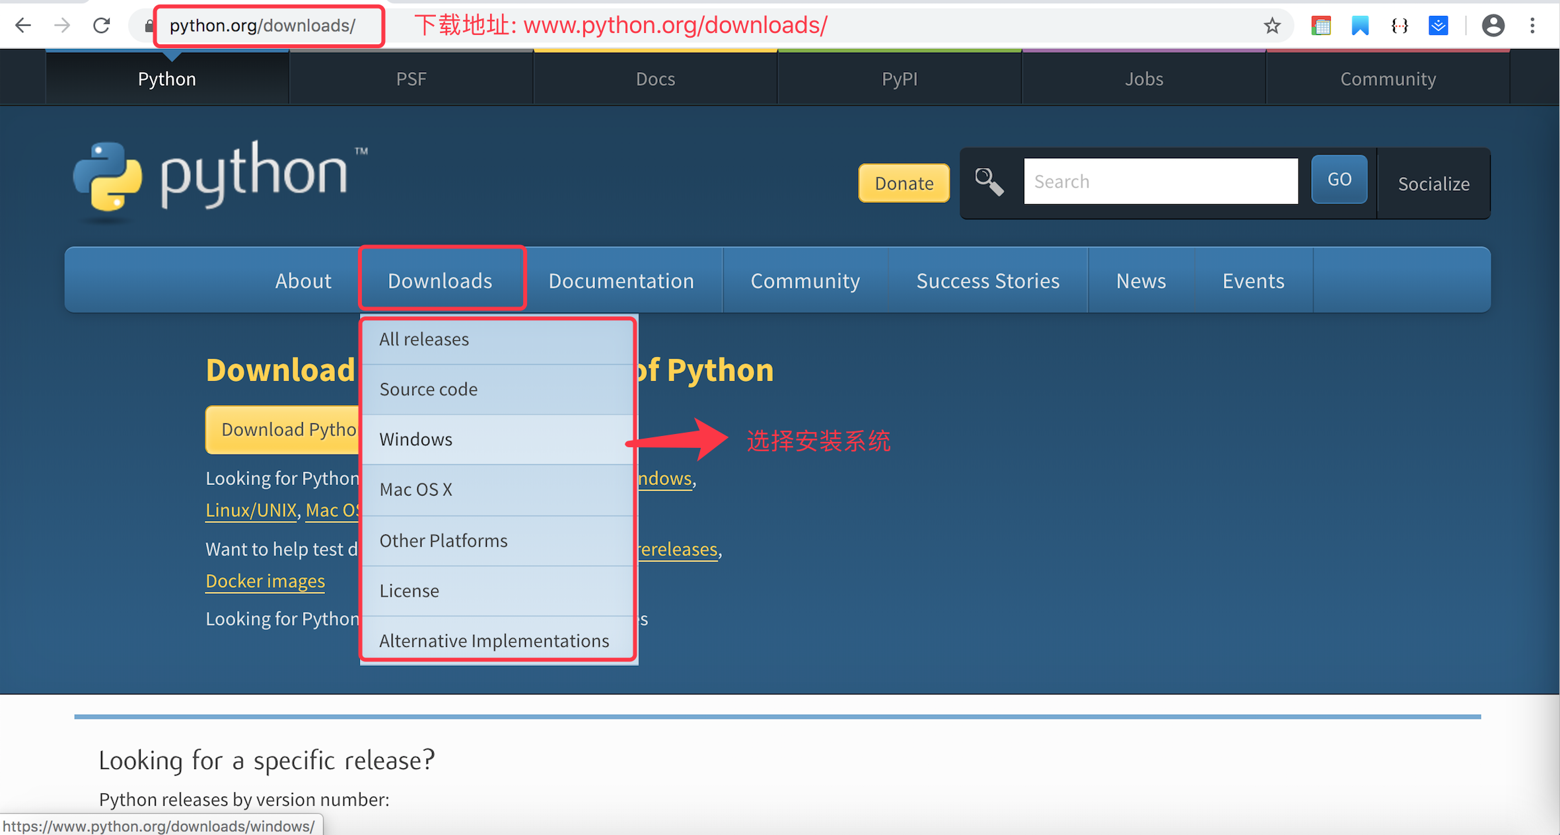Open the Socialize menu

pyautogui.click(x=1433, y=184)
